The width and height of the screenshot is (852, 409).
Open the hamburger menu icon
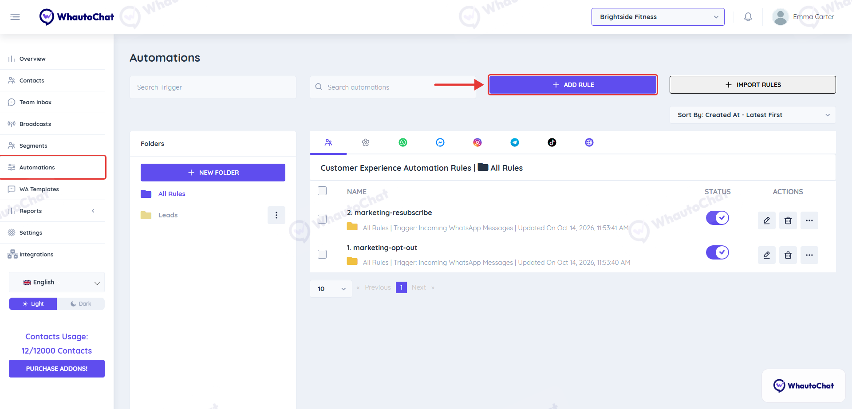[15, 17]
